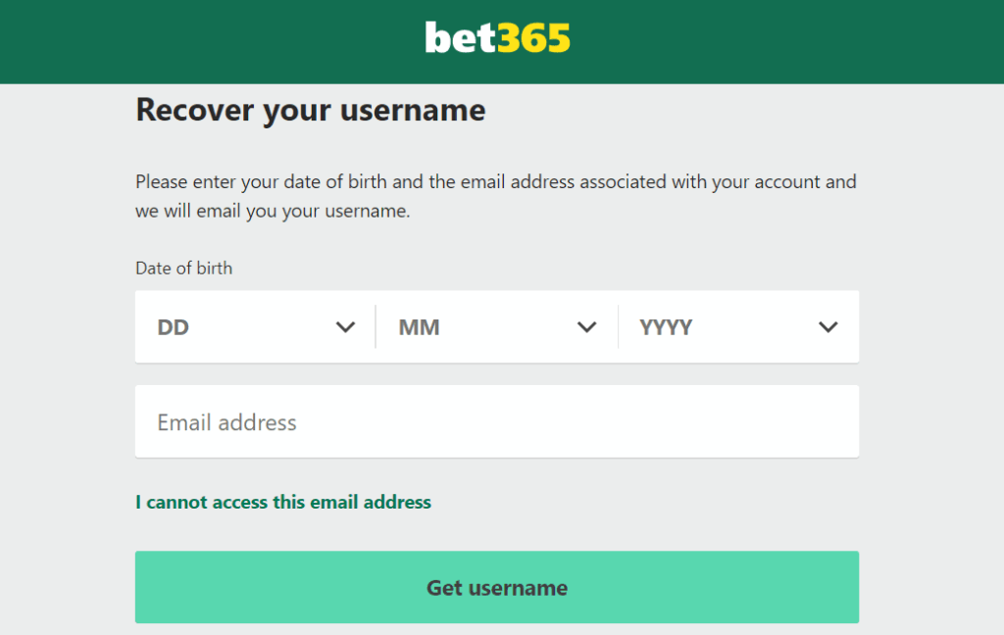
Task: Click the bet365 logo
Action: click(x=497, y=37)
